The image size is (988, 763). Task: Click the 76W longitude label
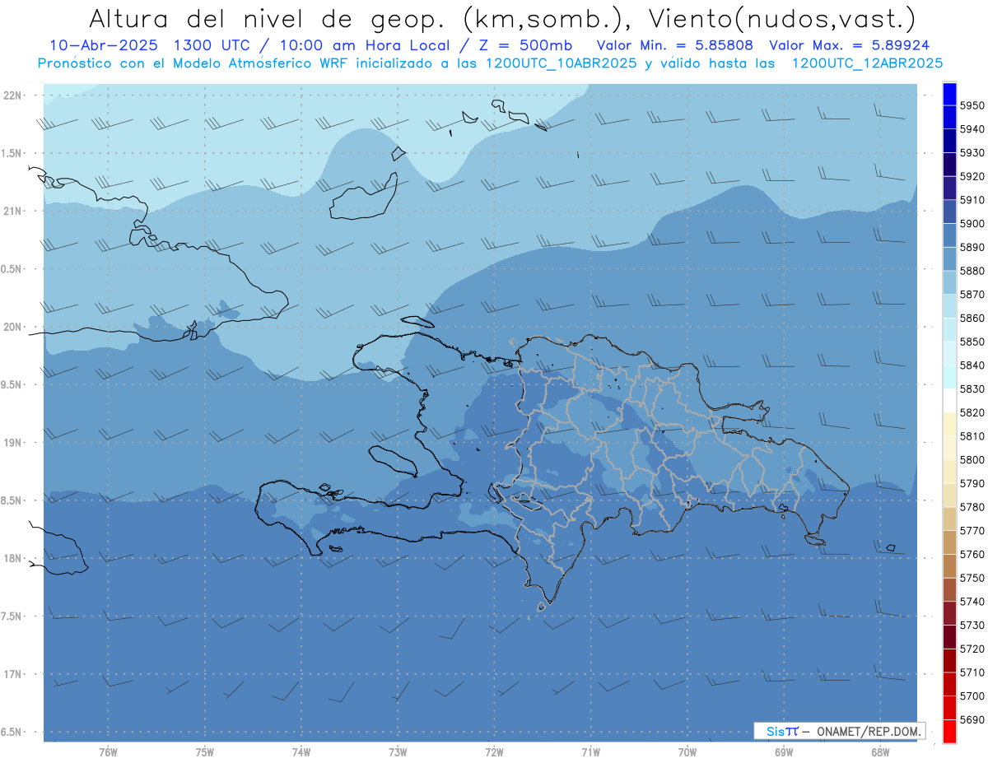(108, 751)
